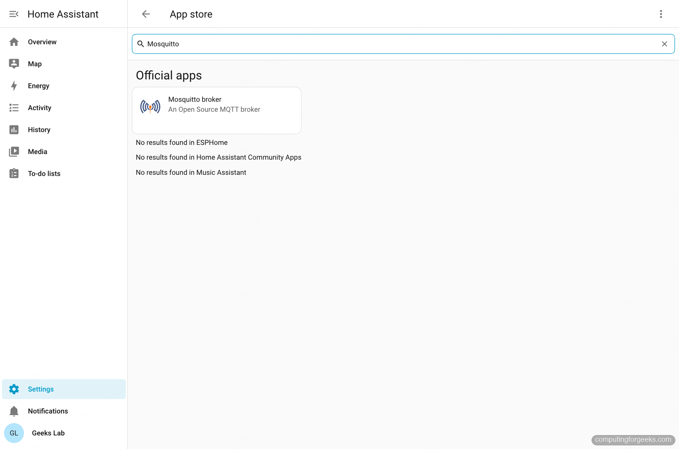Collapse the sidebar with the hamburger icon
679x449 pixels.
pyautogui.click(x=14, y=14)
